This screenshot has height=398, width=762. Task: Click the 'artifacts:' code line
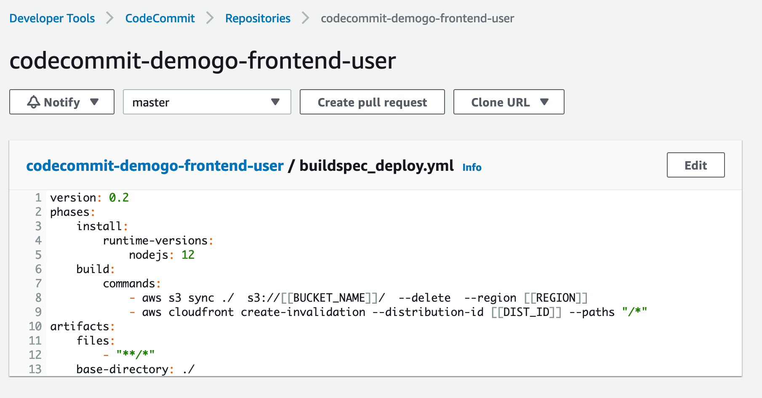click(83, 326)
